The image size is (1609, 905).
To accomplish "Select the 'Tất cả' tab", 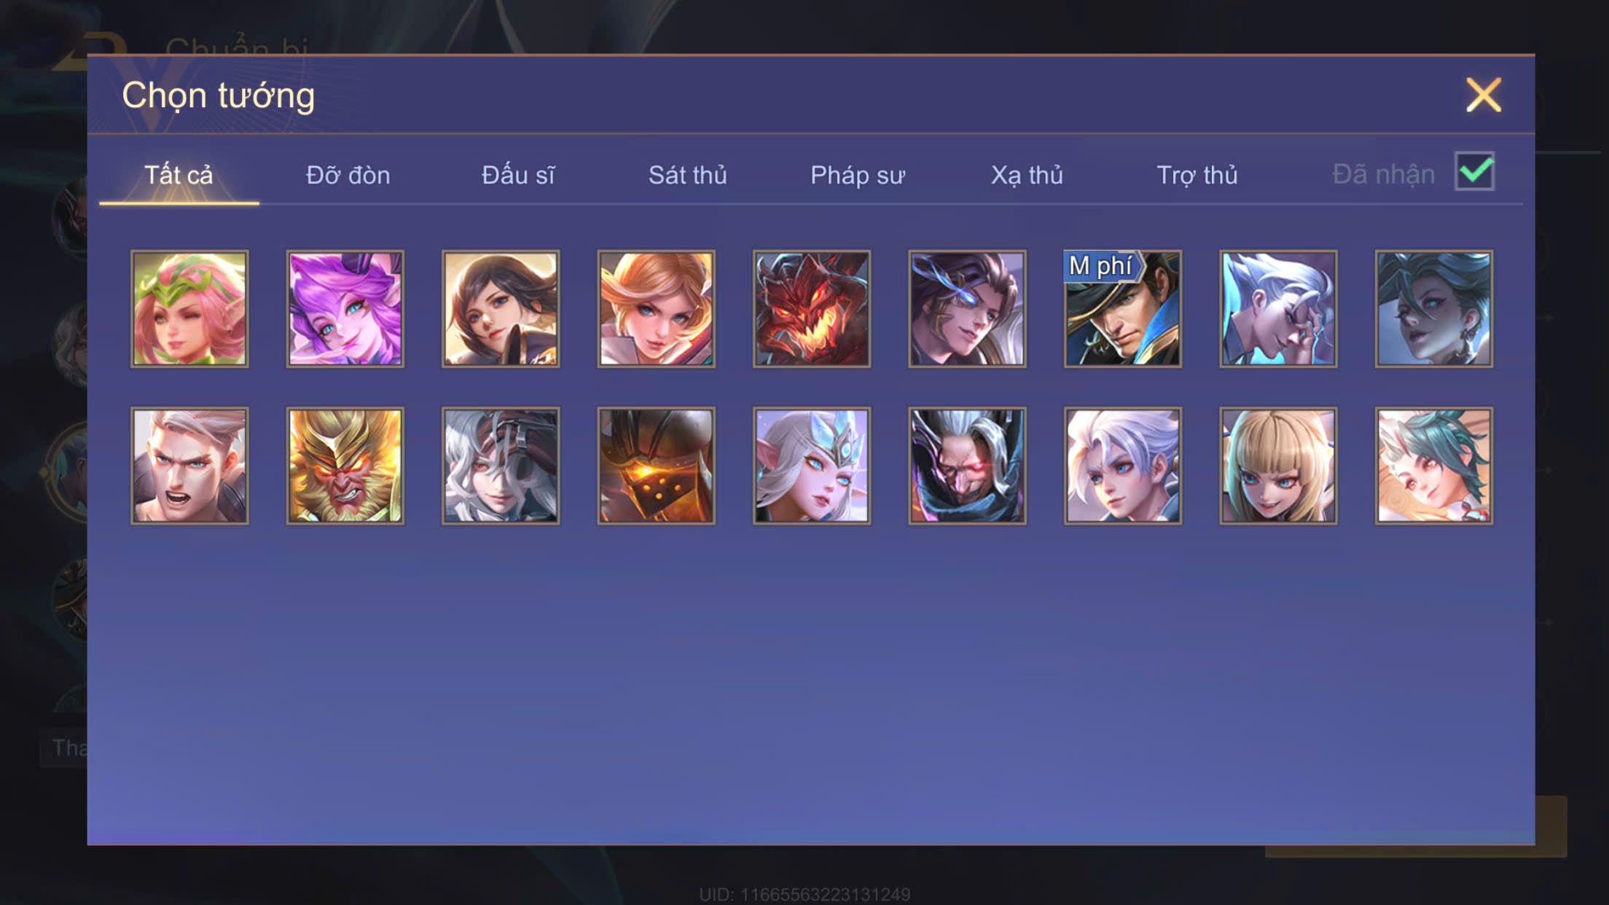I will (179, 175).
